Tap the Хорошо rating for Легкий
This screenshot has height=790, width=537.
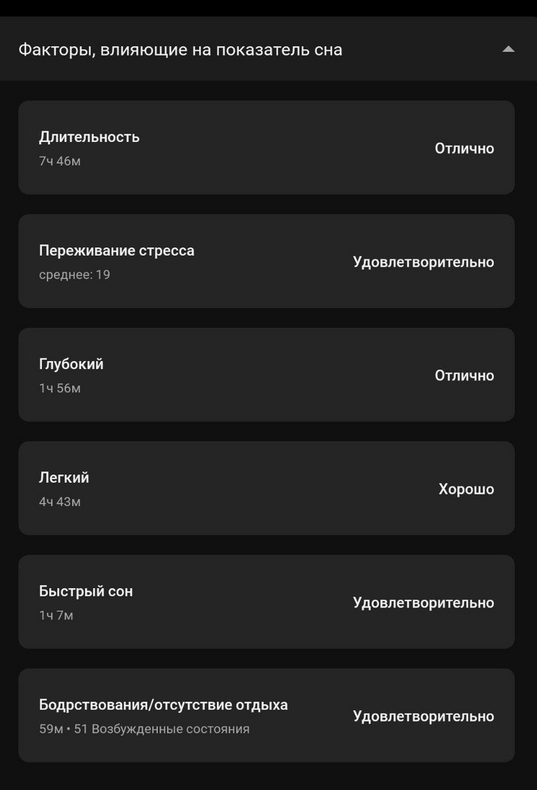466,489
